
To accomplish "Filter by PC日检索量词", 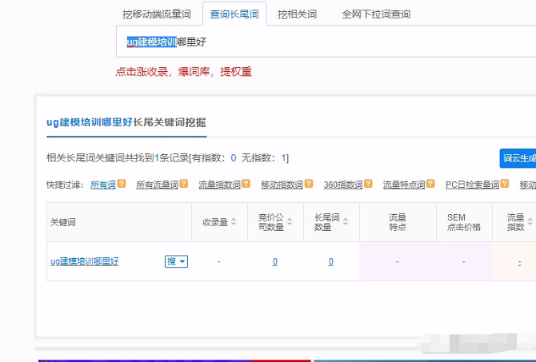I will click(x=473, y=185).
